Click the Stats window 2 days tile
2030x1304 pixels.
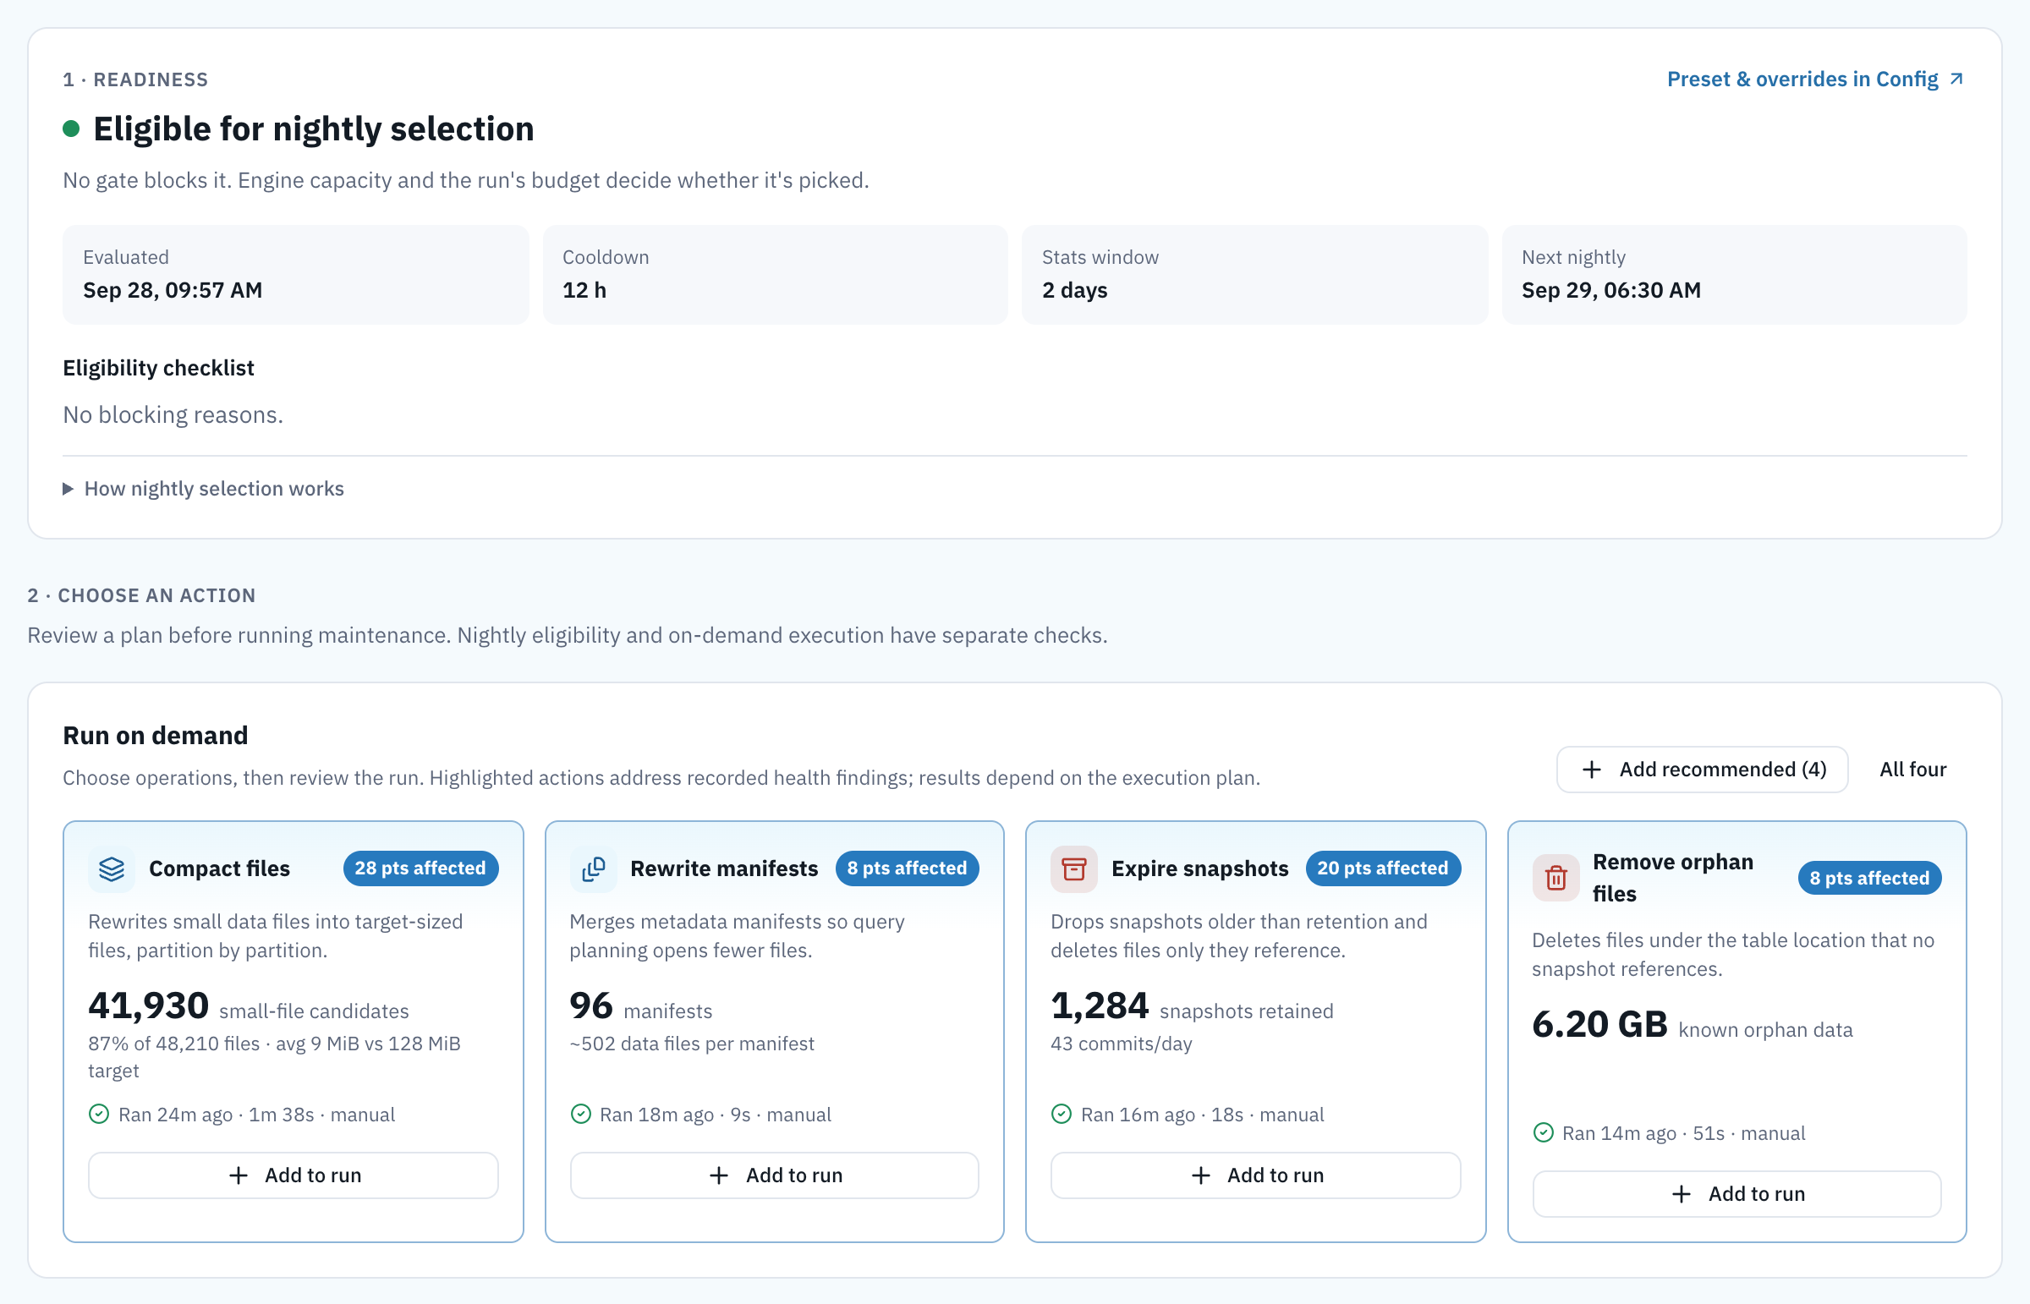[1254, 274]
